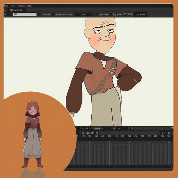Click the first bone constraint icon before Link Bones
This screenshot has height=178, width=178.
(125, 14)
